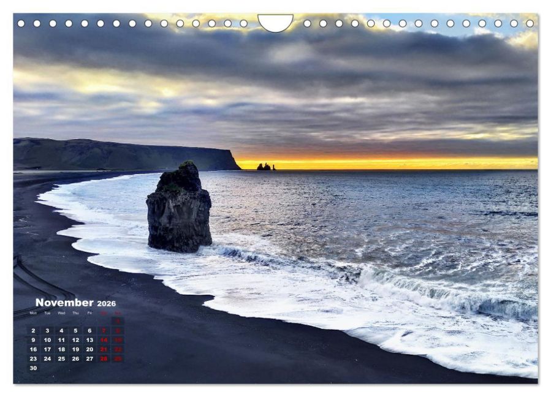Select date 10 in the calendar

47,340
